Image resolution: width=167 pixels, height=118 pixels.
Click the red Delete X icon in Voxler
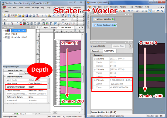(124, 11)
